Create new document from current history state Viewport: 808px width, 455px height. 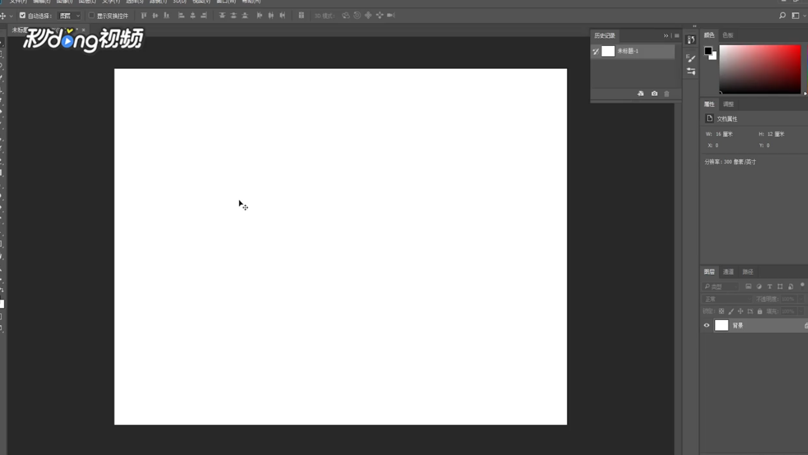click(640, 94)
